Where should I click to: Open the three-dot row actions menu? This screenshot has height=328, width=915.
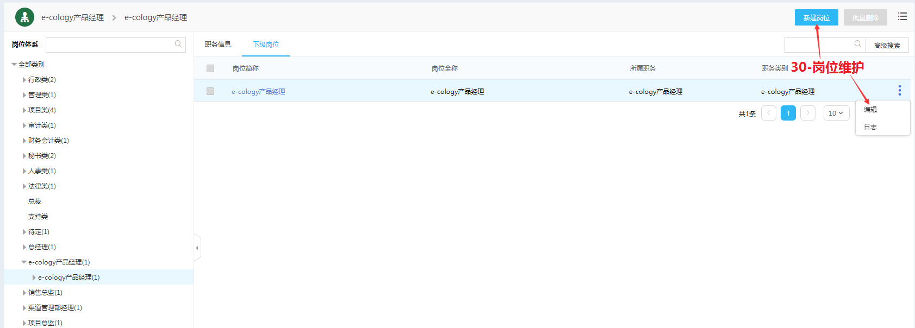click(x=899, y=90)
